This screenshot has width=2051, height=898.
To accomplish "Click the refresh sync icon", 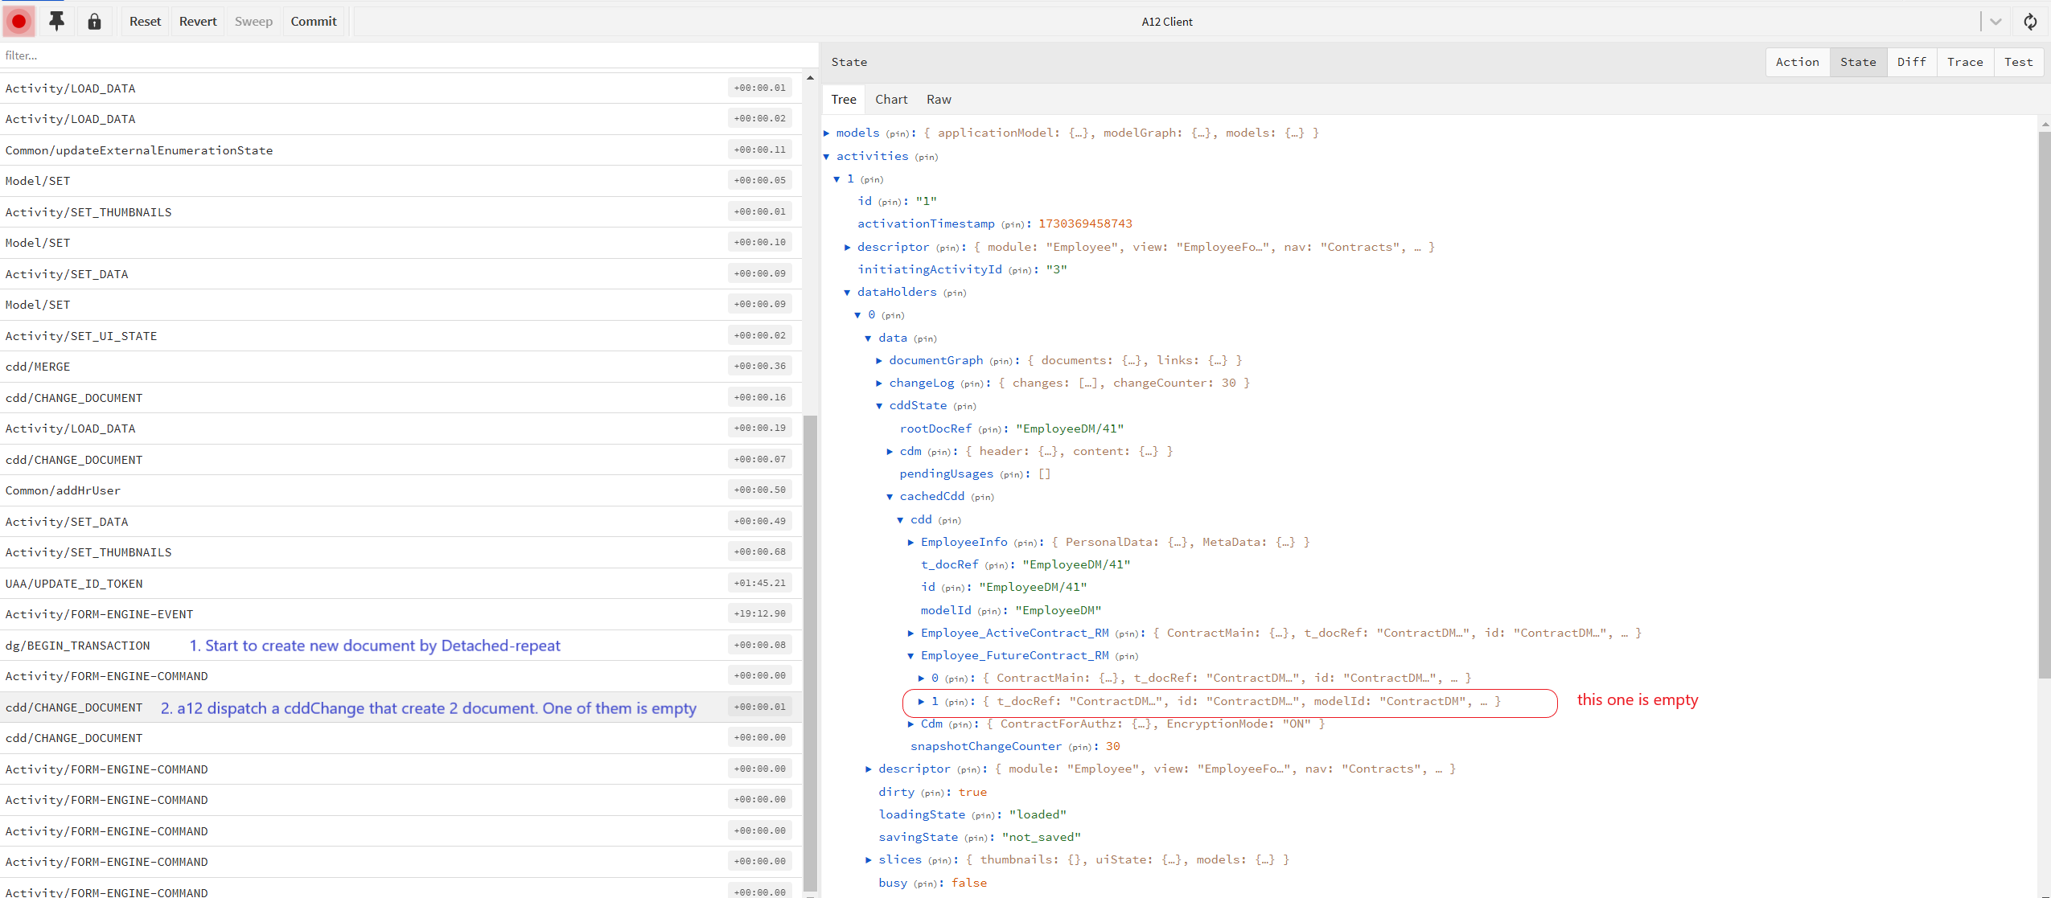I will point(2030,22).
